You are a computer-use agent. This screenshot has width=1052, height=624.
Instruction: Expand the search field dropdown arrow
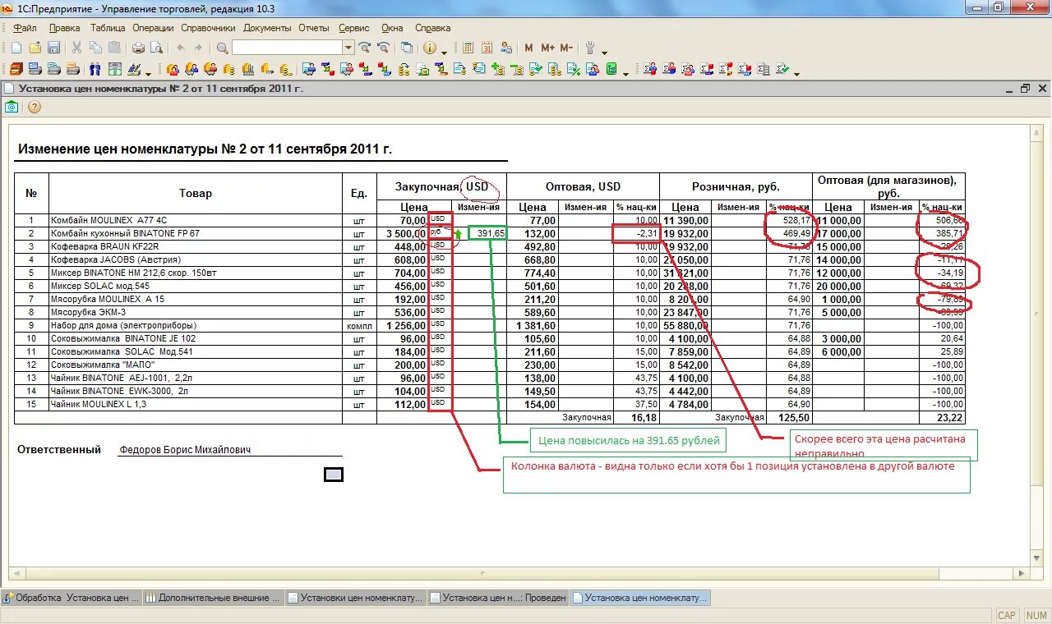[348, 48]
